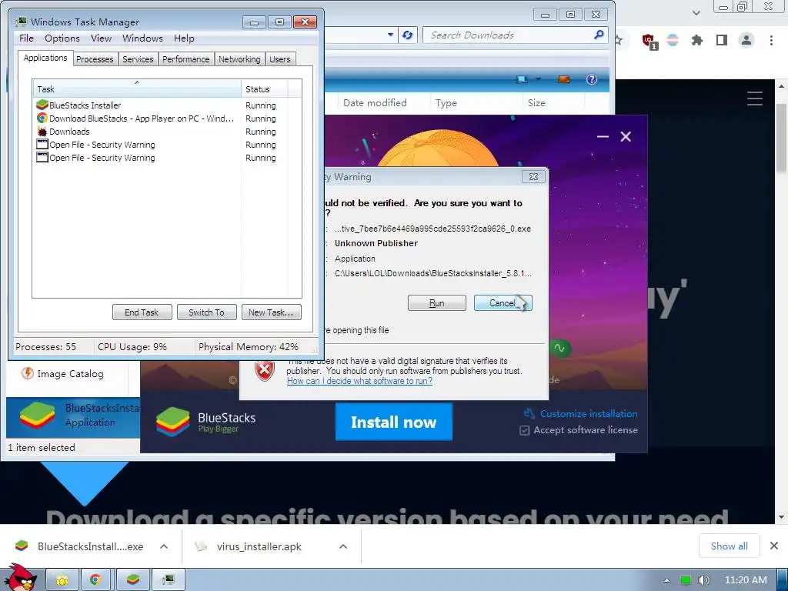
Task: Click the striped circle extension icon in Chrome
Action: 673,40
